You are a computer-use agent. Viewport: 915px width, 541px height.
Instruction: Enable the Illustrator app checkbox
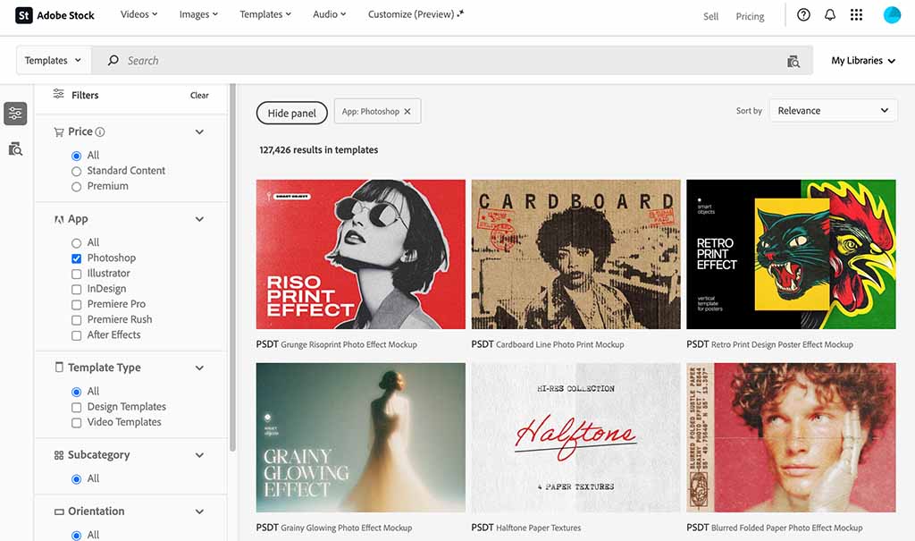77,274
